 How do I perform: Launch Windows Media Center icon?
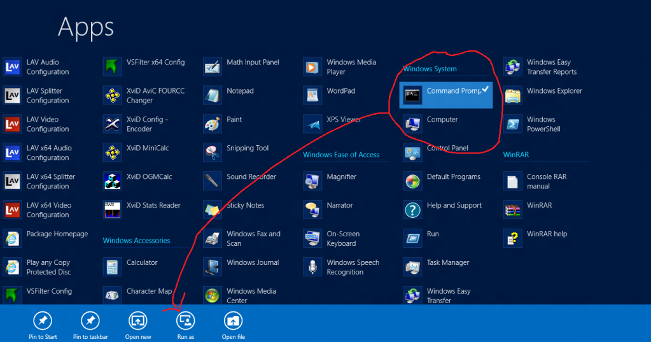click(x=212, y=295)
